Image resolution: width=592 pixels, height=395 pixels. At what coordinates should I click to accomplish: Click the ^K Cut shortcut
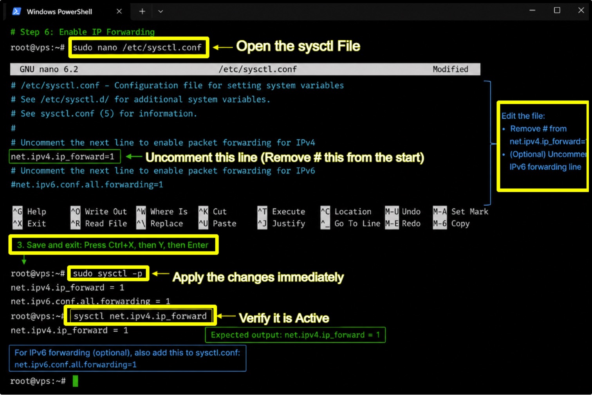pos(213,212)
